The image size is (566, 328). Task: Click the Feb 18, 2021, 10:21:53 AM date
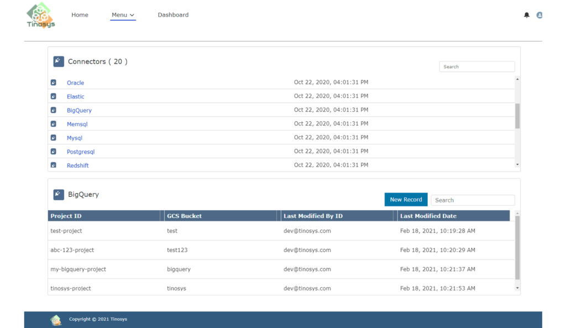(x=438, y=288)
